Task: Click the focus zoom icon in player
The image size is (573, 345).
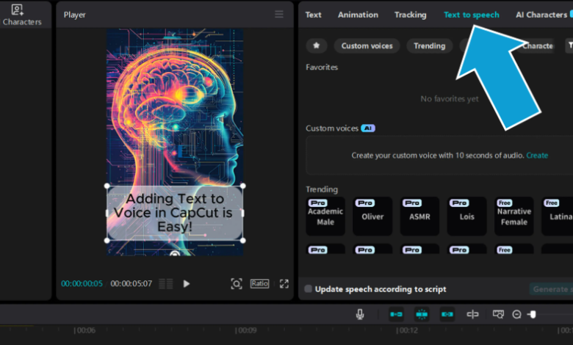Action: 236,283
